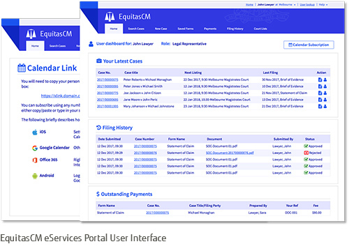Click the Calendar Subscription button
Image resolution: width=349 pixels, height=251 pixels.
(309, 45)
